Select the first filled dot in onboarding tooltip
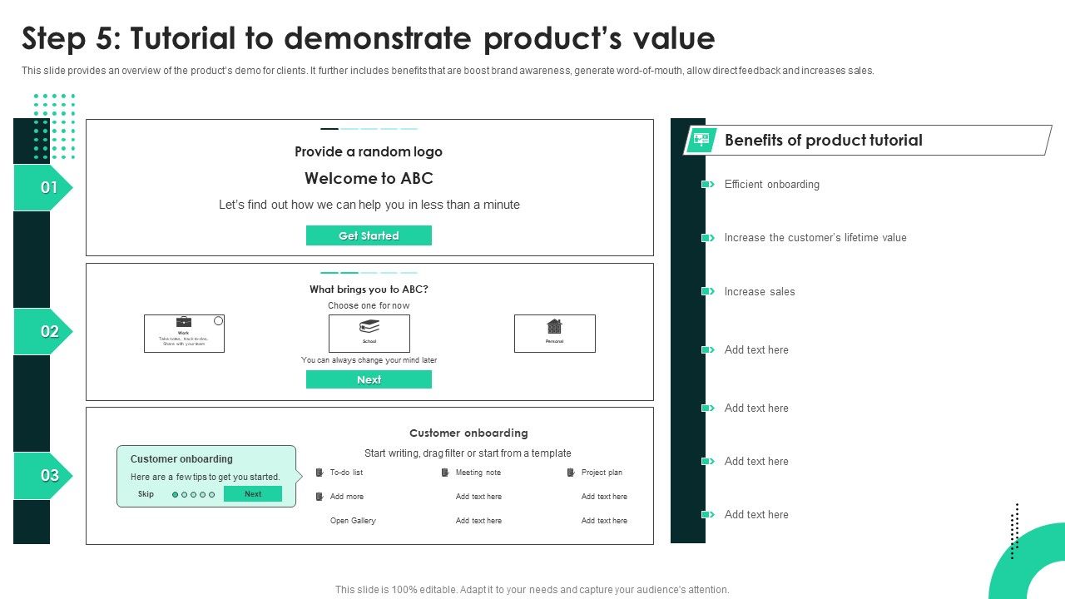 pos(175,494)
